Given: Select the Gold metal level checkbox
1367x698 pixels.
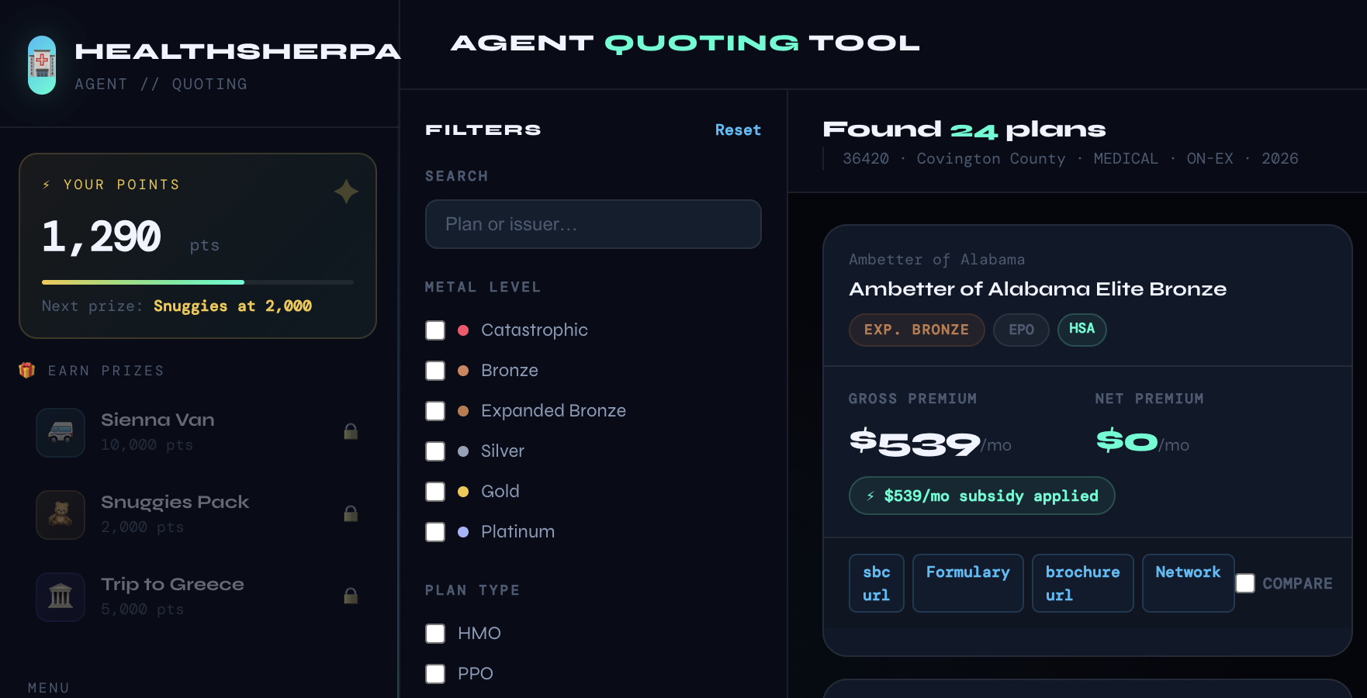Looking at the screenshot, I should (435, 492).
